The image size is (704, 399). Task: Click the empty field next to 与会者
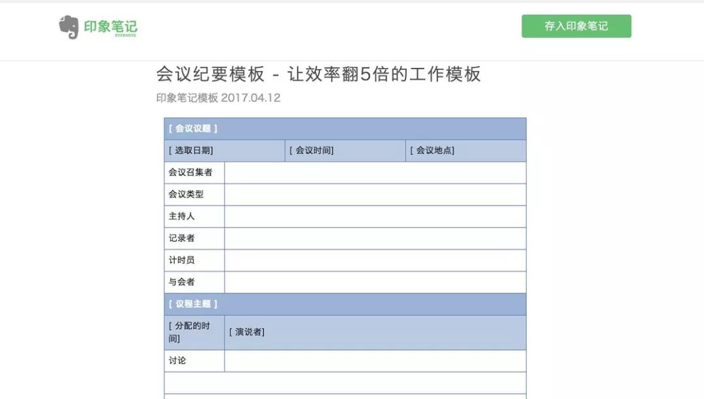(x=375, y=282)
